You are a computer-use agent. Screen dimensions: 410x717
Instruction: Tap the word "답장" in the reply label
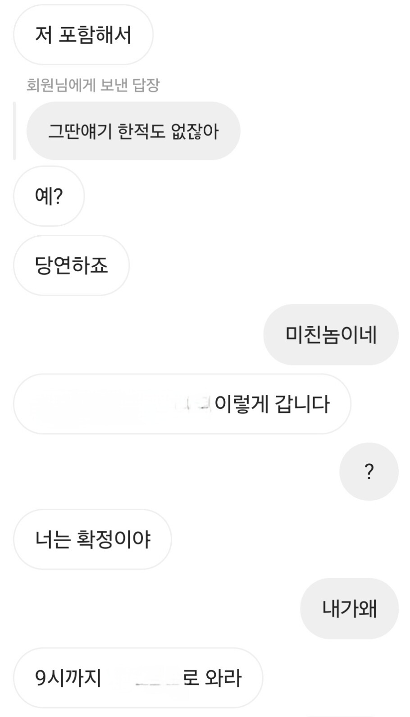tap(146, 85)
